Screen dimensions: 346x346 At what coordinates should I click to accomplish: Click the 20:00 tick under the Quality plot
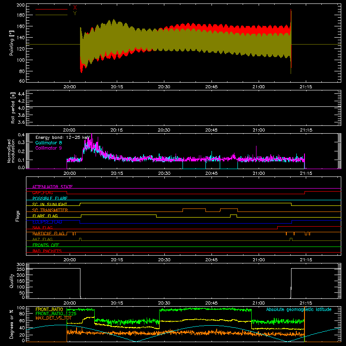[70, 303]
